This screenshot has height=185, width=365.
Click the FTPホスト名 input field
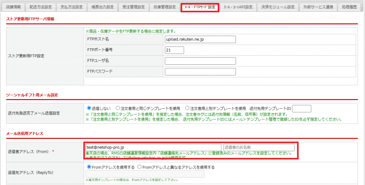point(200,39)
